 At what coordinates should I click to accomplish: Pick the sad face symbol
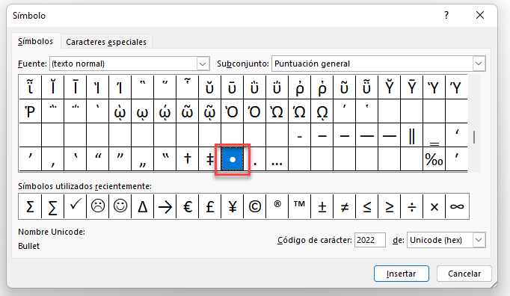point(97,206)
